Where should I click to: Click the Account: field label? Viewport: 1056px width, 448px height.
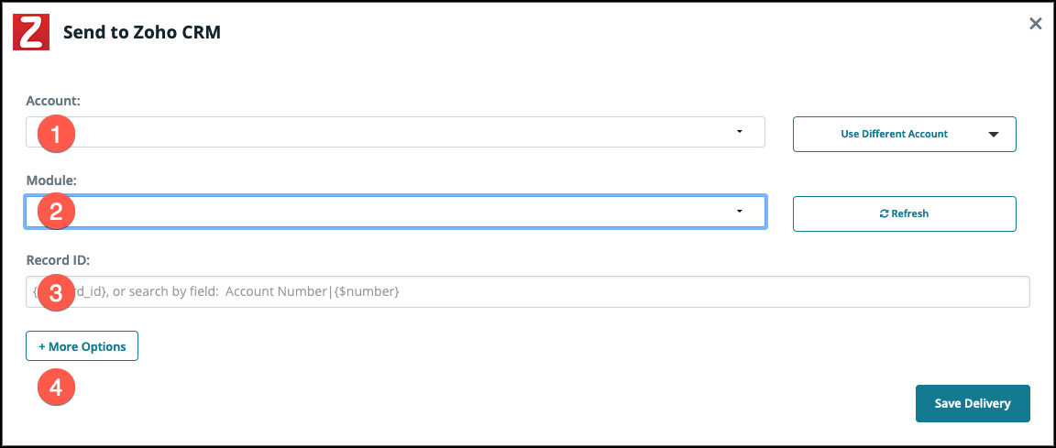coord(52,101)
